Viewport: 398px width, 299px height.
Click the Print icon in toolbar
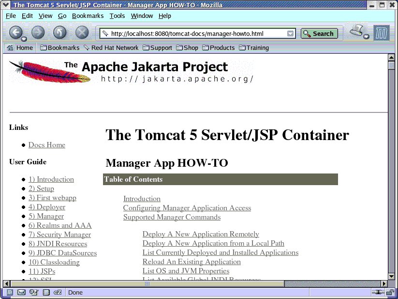[357, 31]
